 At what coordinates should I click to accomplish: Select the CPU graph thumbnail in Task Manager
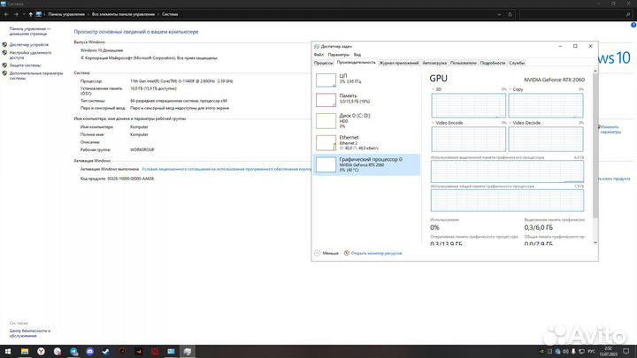326,80
